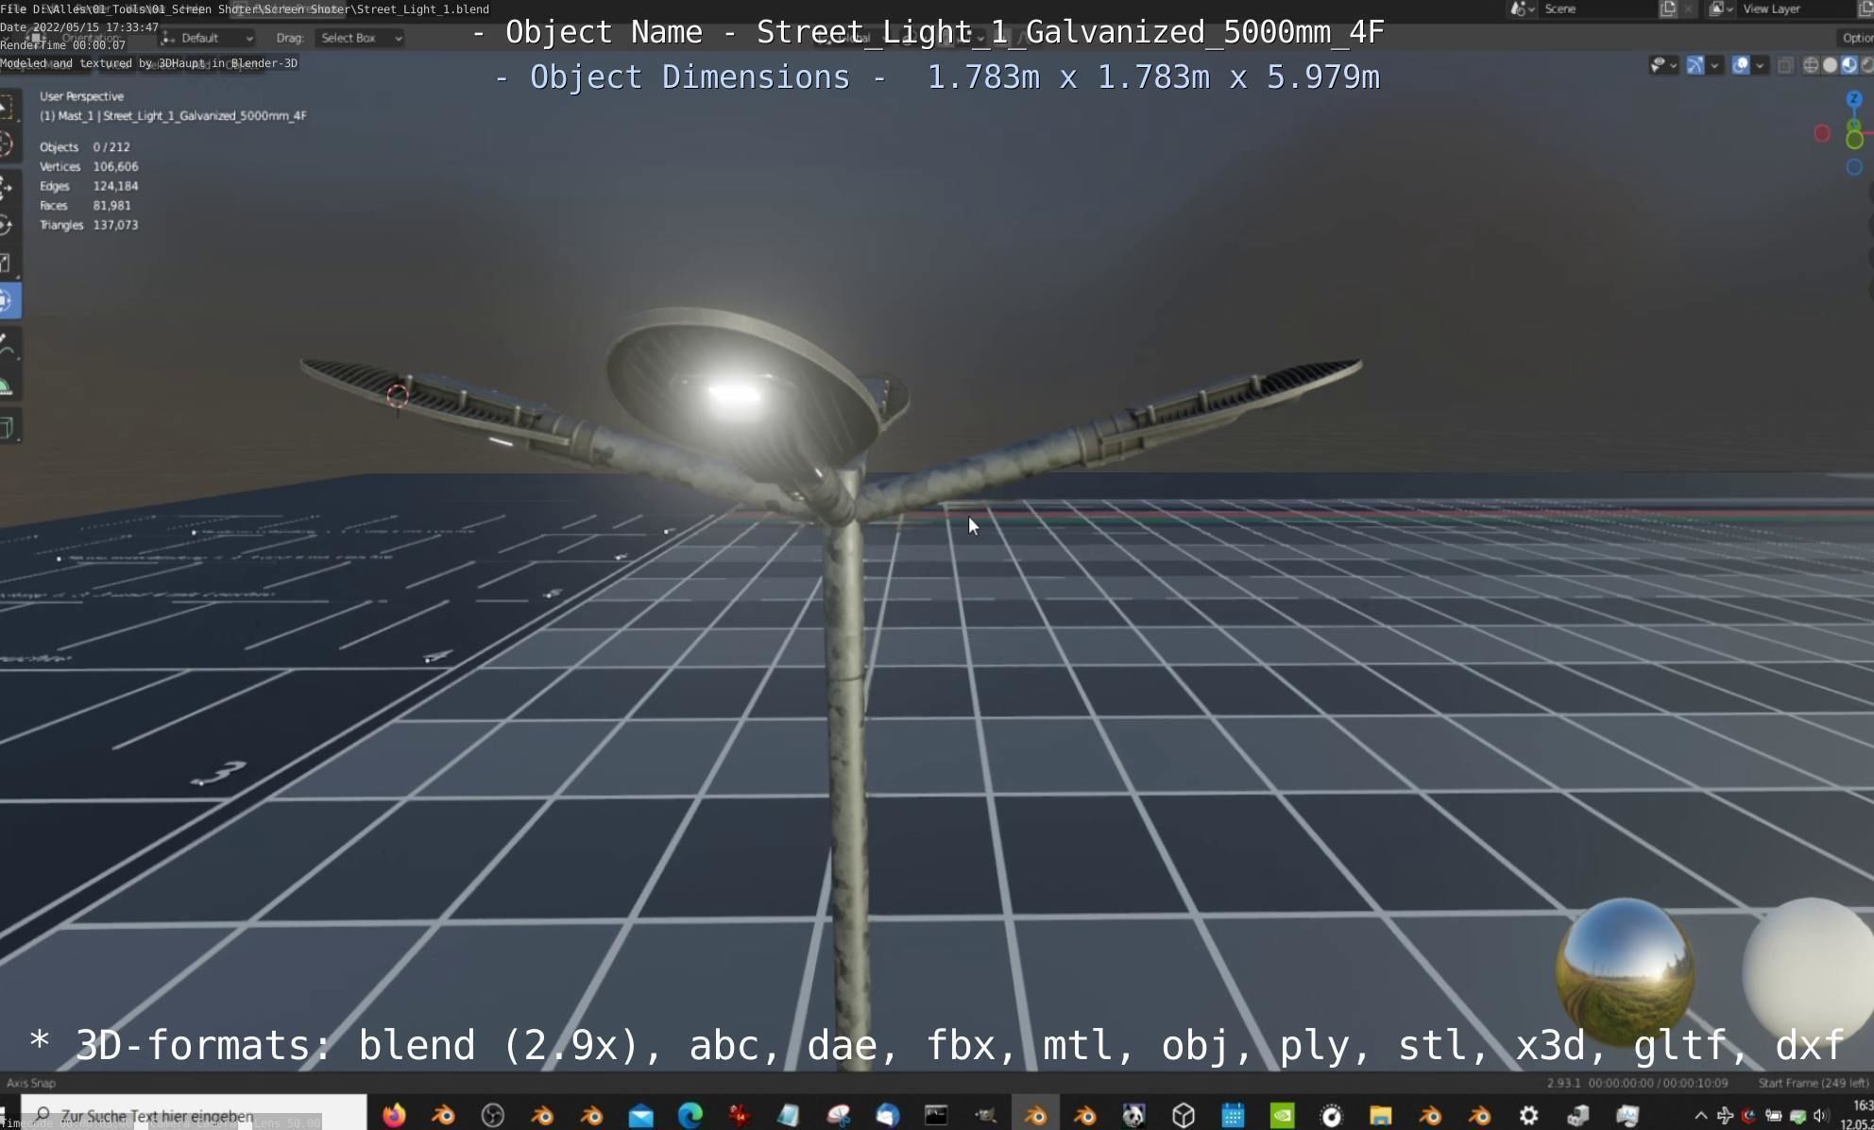Click the new scene copy icon
1874x1130 pixels.
pos(1668,9)
